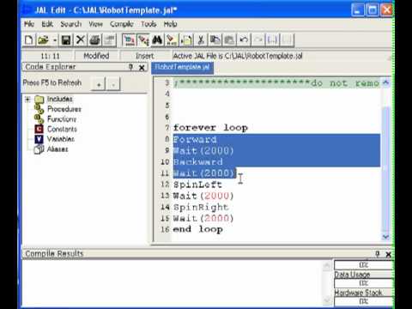Click the binoculars find icon
412x309 pixels.
click(157, 39)
